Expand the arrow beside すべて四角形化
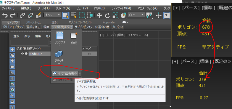The image size is (232, 109). pyautogui.click(x=80, y=74)
